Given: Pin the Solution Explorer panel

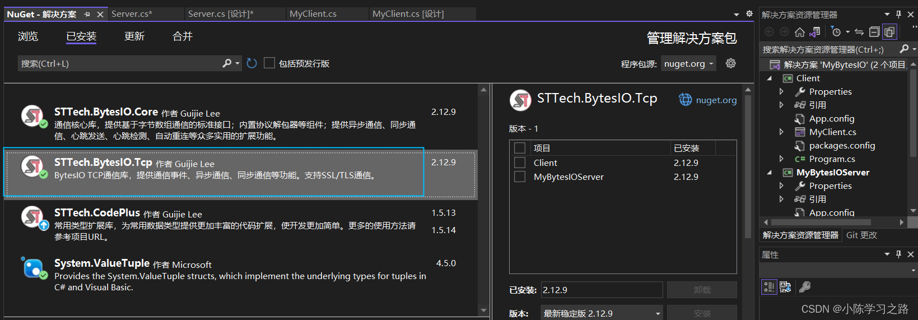Looking at the screenshot, I should point(899,14).
